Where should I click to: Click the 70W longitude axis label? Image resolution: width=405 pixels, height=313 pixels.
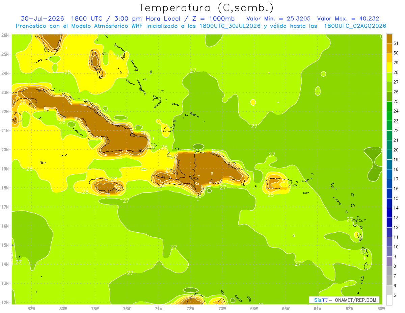click(222, 308)
